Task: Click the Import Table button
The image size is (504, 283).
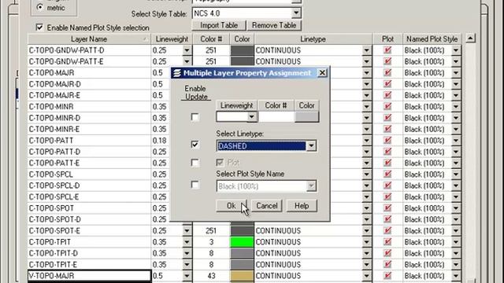Action: click(x=219, y=25)
